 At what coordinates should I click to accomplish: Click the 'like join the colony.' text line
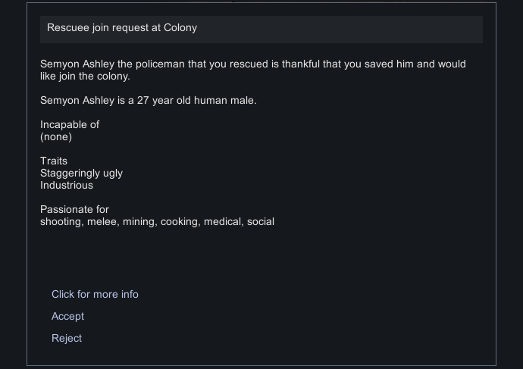pyautogui.click(x=85, y=77)
